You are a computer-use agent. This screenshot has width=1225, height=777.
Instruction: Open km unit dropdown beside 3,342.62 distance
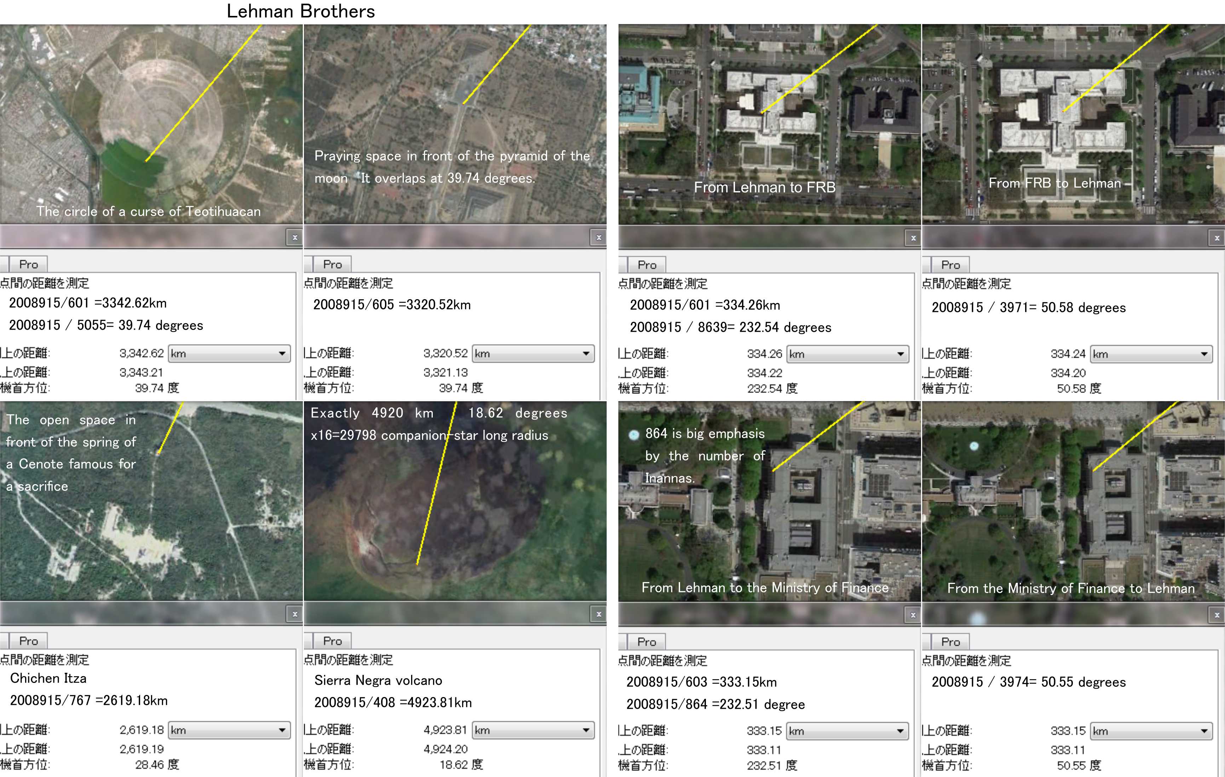[229, 353]
